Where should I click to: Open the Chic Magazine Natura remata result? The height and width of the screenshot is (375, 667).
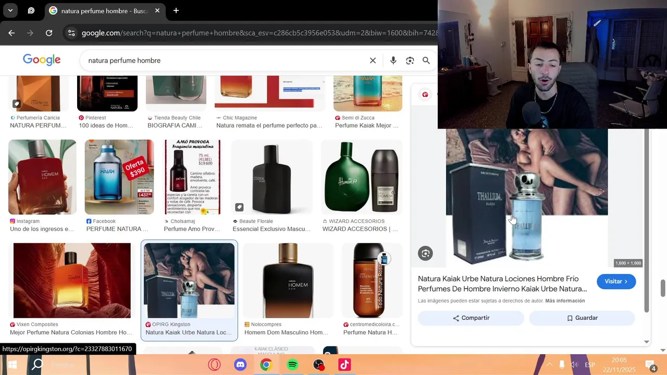[x=269, y=126]
